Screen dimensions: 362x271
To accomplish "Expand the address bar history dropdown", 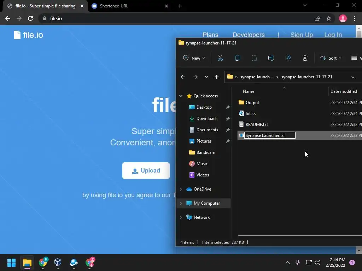I will 352,77.
